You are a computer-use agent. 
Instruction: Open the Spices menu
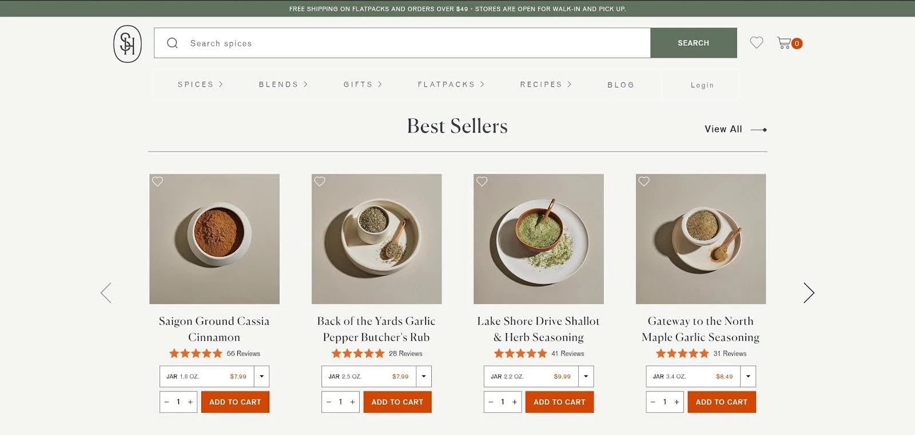point(200,85)
